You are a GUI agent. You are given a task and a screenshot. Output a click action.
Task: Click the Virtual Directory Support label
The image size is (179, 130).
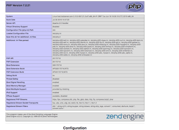(17, 27)
